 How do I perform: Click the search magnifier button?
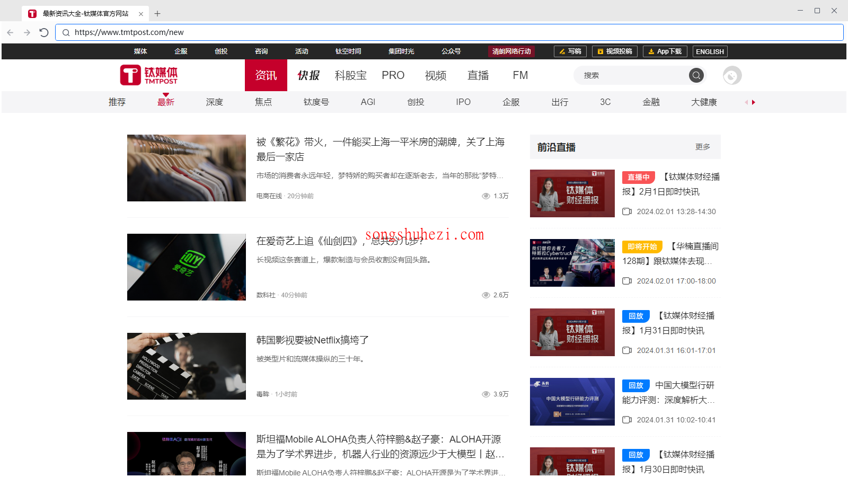(696, 75)
